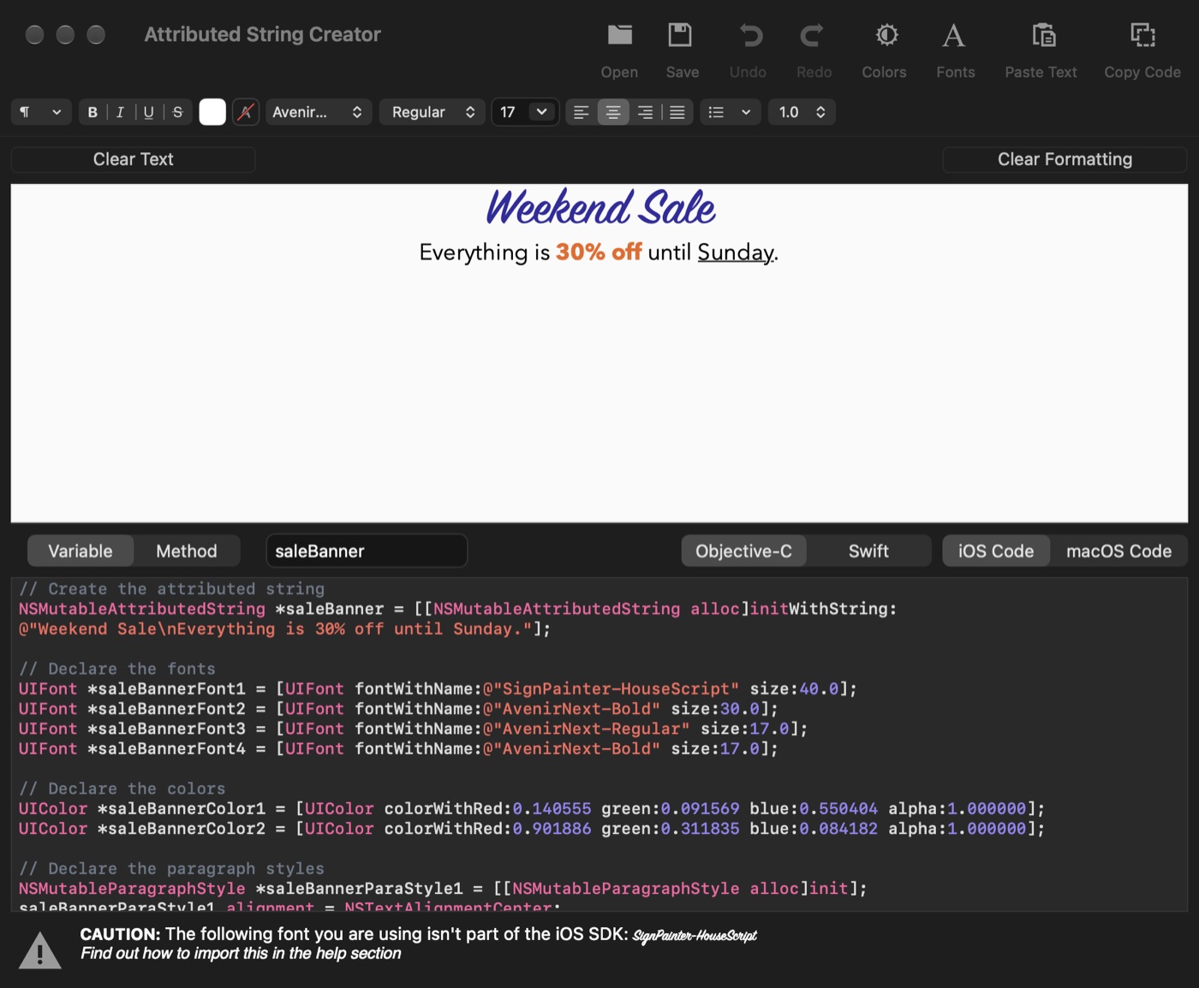This screenshot has height=988, width=1199.
Task: Click the underlined word Sunday
Action: 736,253
